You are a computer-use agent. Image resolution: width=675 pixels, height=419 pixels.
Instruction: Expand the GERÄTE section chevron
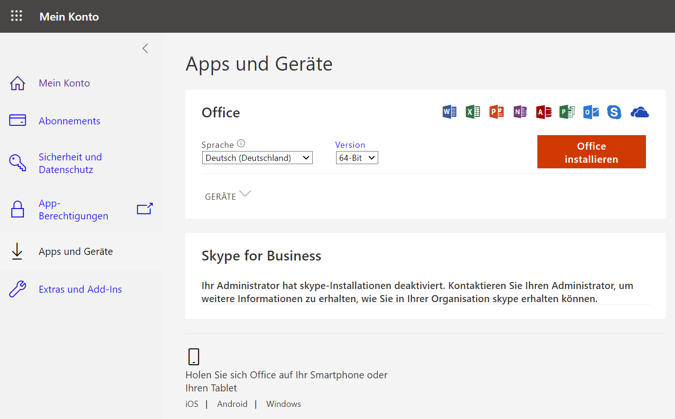click(245, 194)
